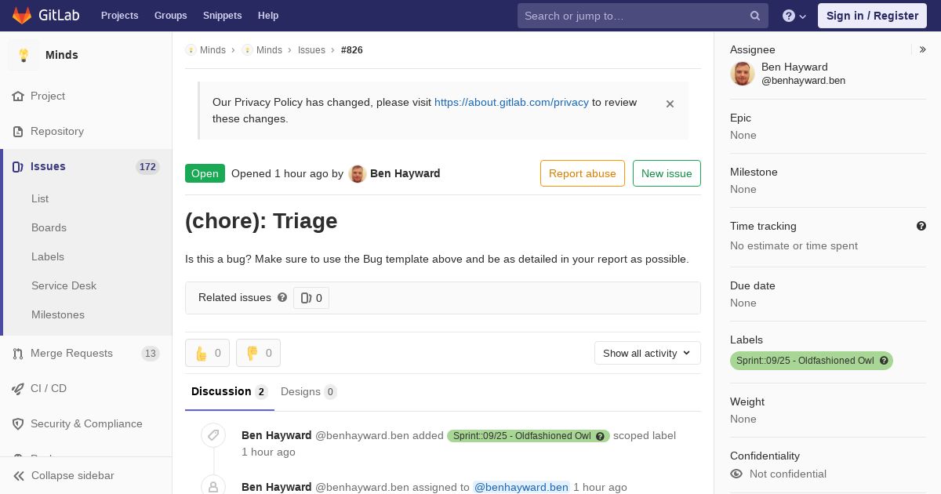Click the Minds project name in sidebar
Screen dimensions: 941x494
pos(62,55)
